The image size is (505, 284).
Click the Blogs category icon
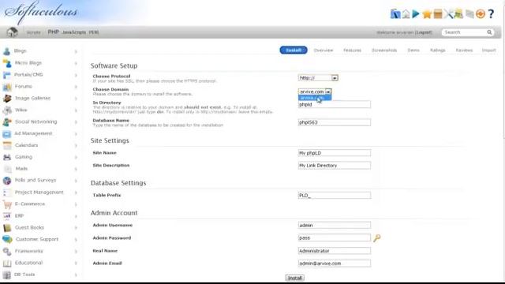point(7,50)
